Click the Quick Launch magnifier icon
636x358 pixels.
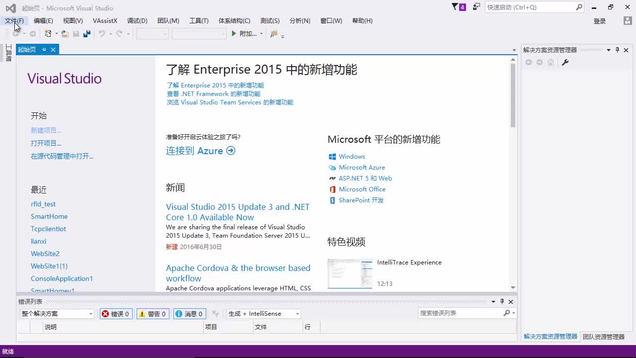click(x=579, y=7)
